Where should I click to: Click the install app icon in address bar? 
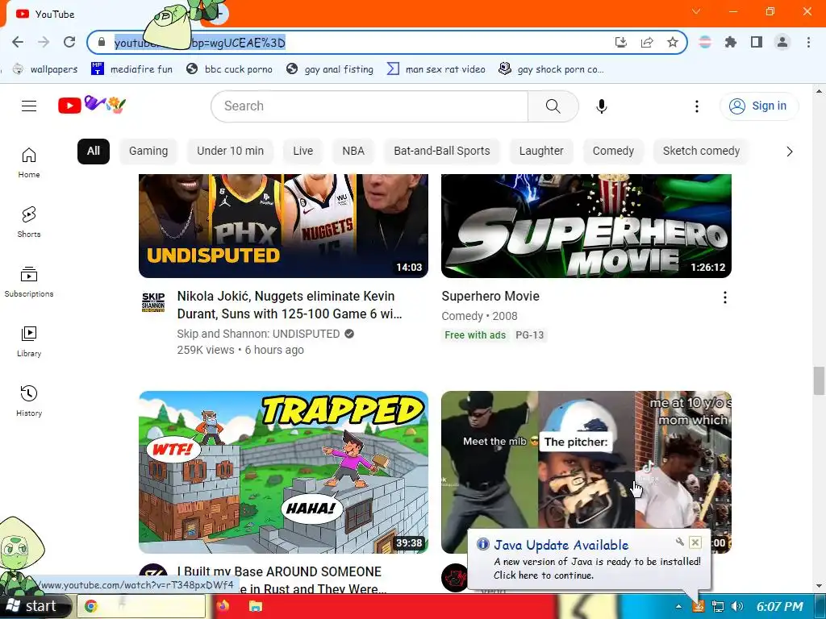[621, 42]
